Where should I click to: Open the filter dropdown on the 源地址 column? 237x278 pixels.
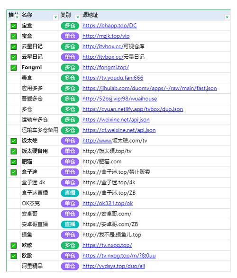pyautogui.click(x=227, y=17)
